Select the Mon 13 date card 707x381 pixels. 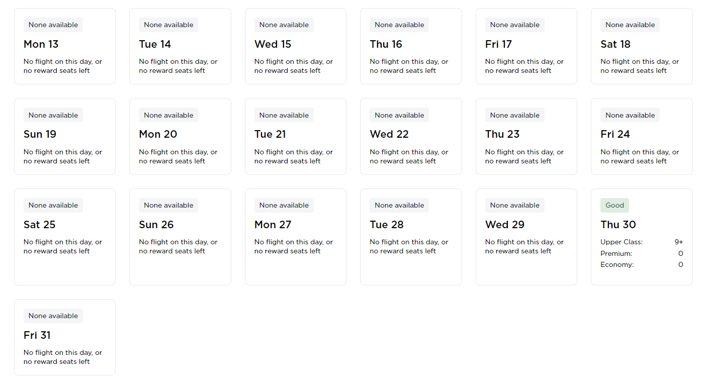click(x=64, y=46)
